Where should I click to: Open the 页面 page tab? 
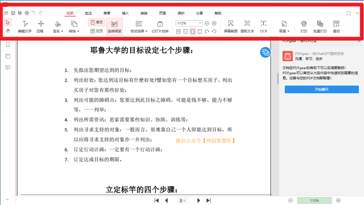tap(162, 13)
